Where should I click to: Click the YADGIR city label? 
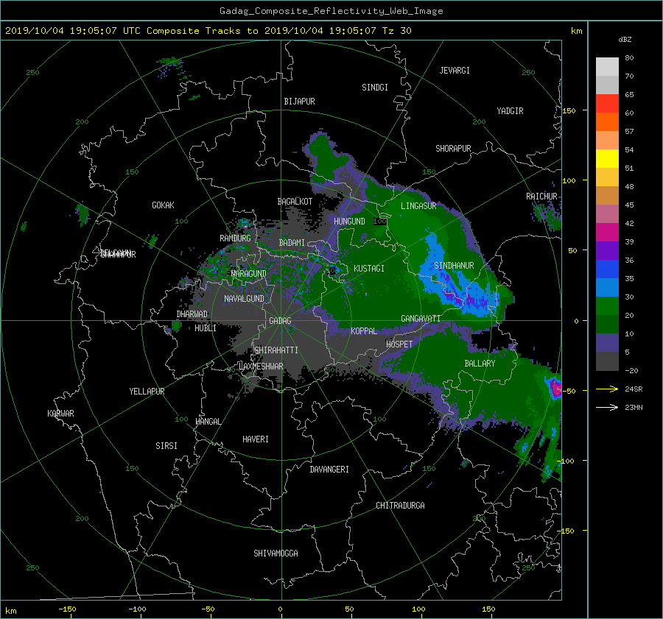[x=510, y=111]
